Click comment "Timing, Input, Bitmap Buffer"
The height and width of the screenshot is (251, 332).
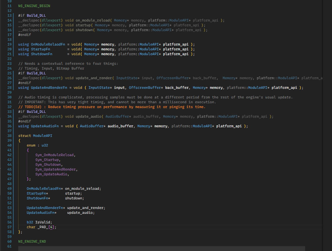[51, 68]
